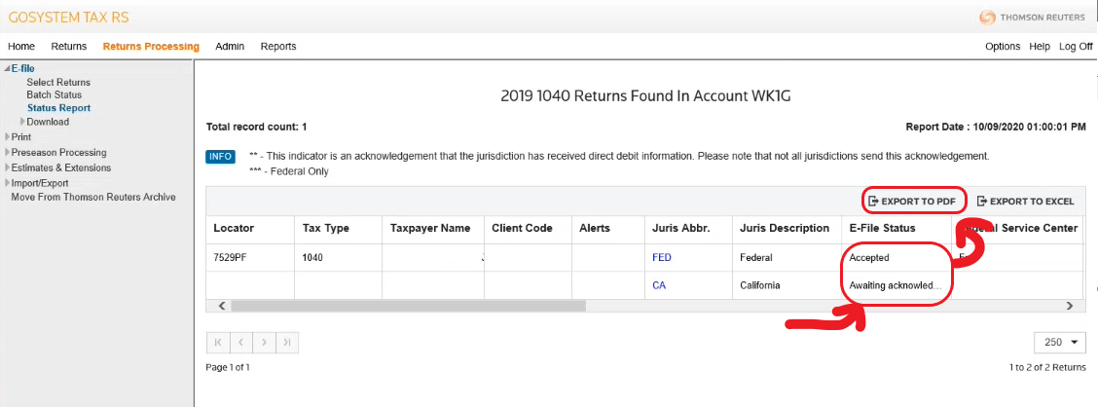Click the GoSystem Tax RS title
The image size is (1098, 407).
coord(68,18)
